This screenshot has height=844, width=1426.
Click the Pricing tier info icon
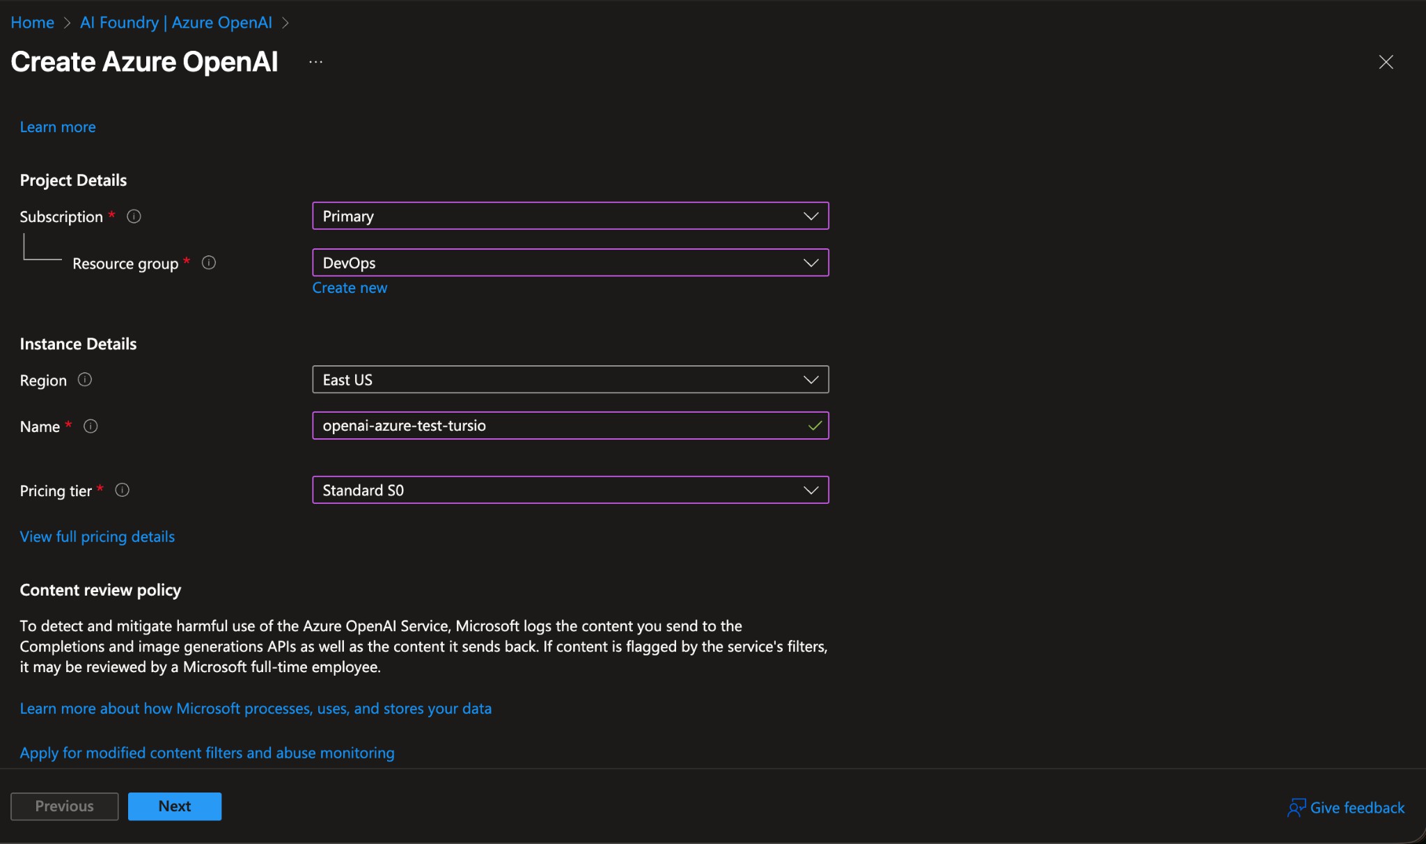pos(122,491)
